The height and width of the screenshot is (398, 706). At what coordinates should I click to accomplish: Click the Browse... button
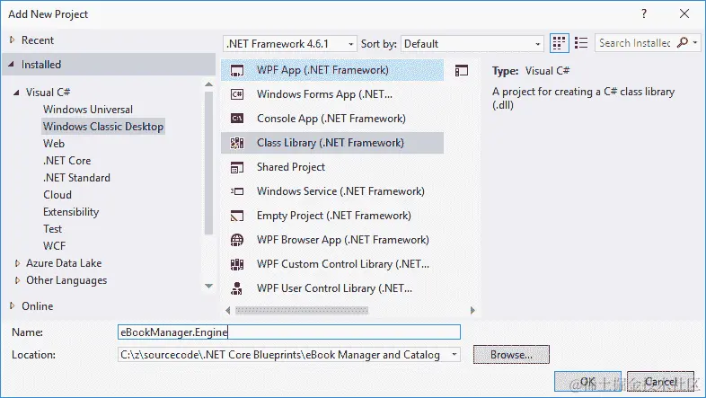(x=511, y=355)
